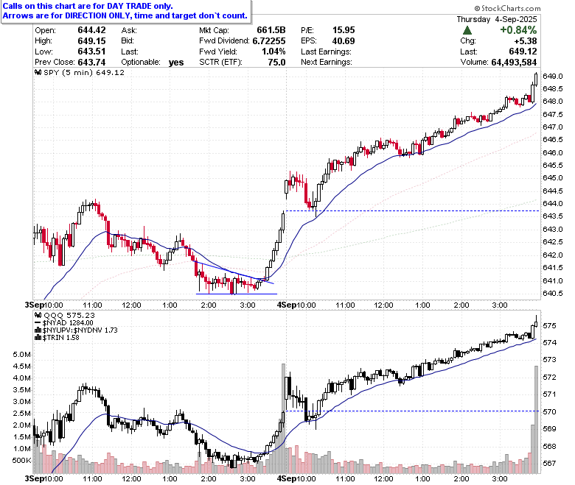Click the green up-triangle change indicator
575x485 pixels.
pos(467,30)
